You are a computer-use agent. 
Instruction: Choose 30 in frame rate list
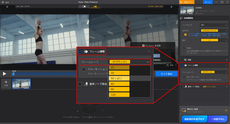tap(119, 73)
